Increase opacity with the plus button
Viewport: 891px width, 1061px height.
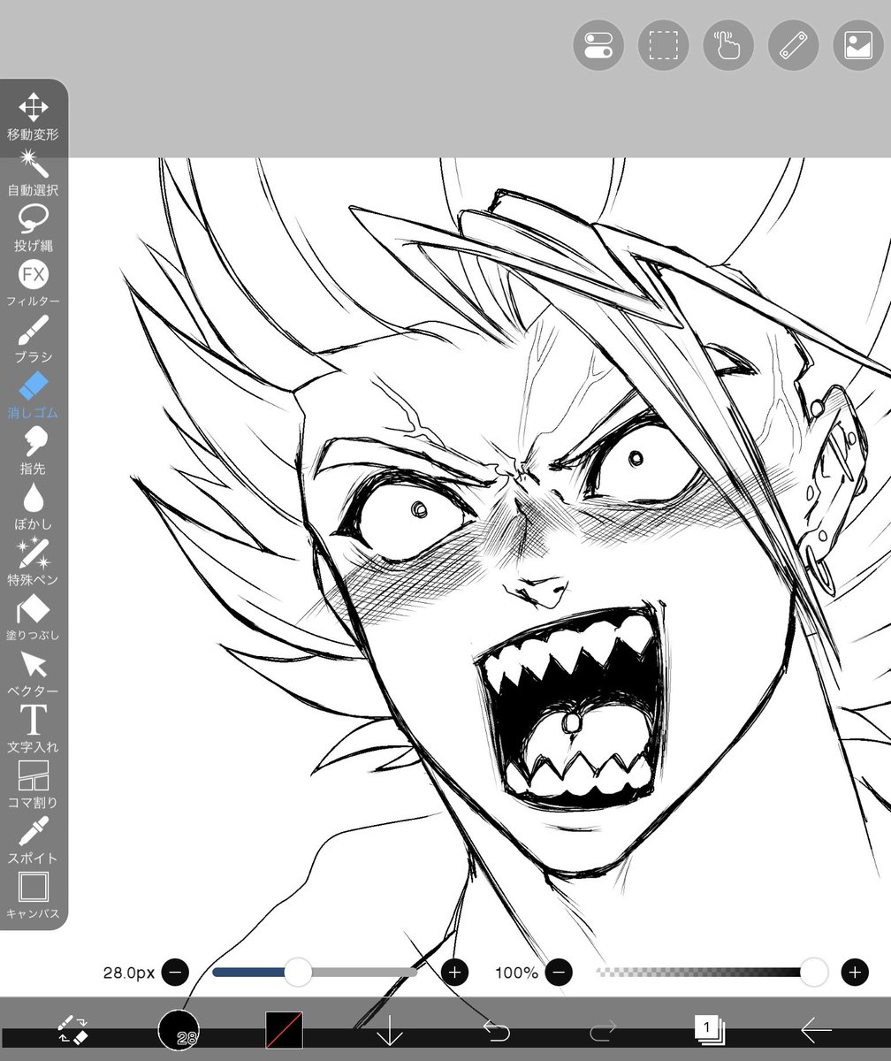[x=854, y=973]
